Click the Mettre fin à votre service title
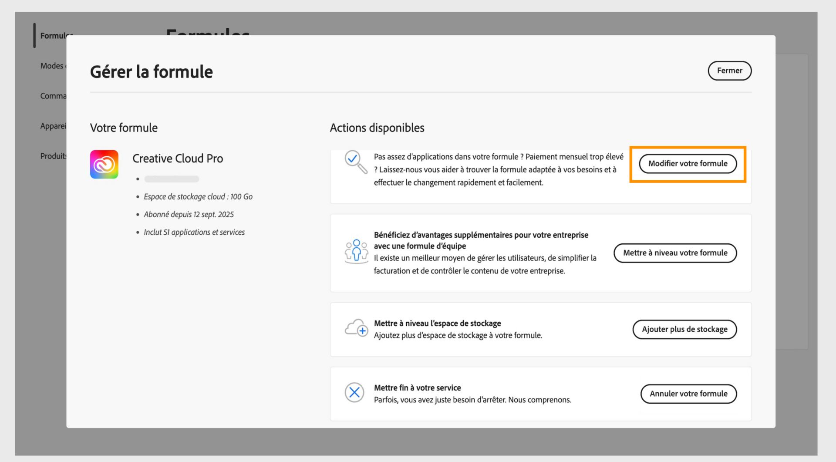Viewport: 836px width, 462px height. pos(417,388)
